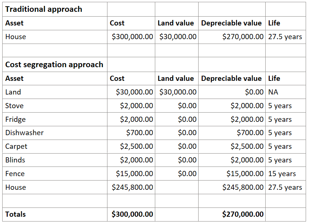Click the House cost $300,000.00 cell
Image resolution: width=309 pixels, height=223 pixels.
tap(131, 37)
